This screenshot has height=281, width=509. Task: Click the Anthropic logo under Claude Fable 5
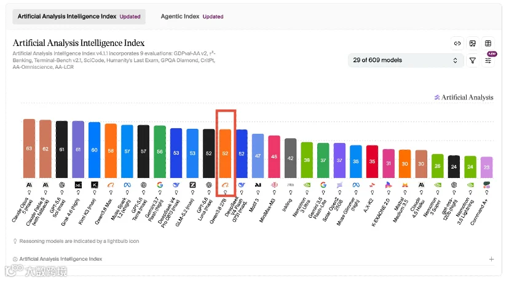[x=45, y=185]
